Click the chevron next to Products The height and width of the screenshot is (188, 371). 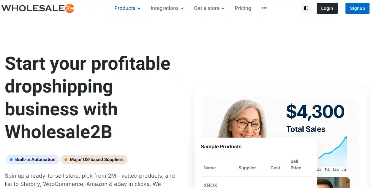tap(139, 8)
